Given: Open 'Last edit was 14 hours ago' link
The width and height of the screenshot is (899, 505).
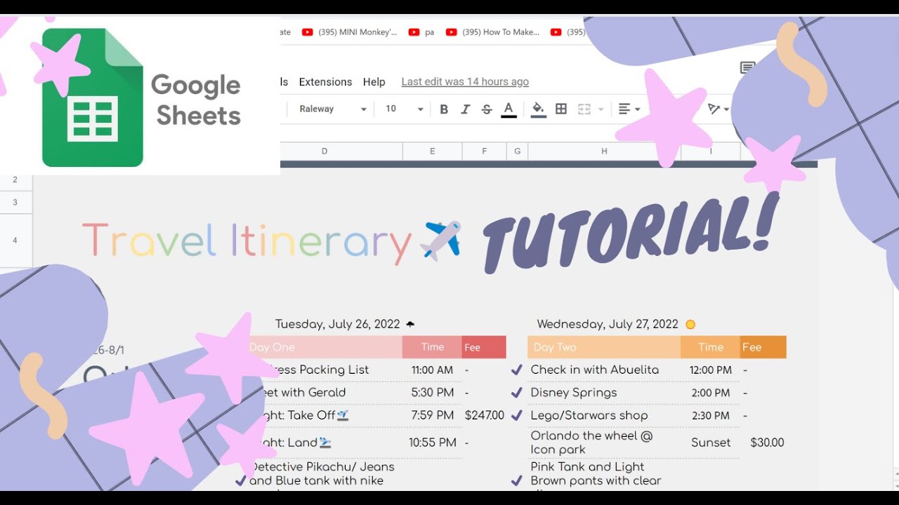Looking at the screenshot, I should pos(465,82).
